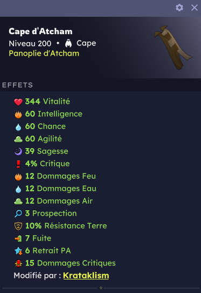Click the Dommages Critiques burst icon
This screenshot has height=293, width=201.
point(18,263)
